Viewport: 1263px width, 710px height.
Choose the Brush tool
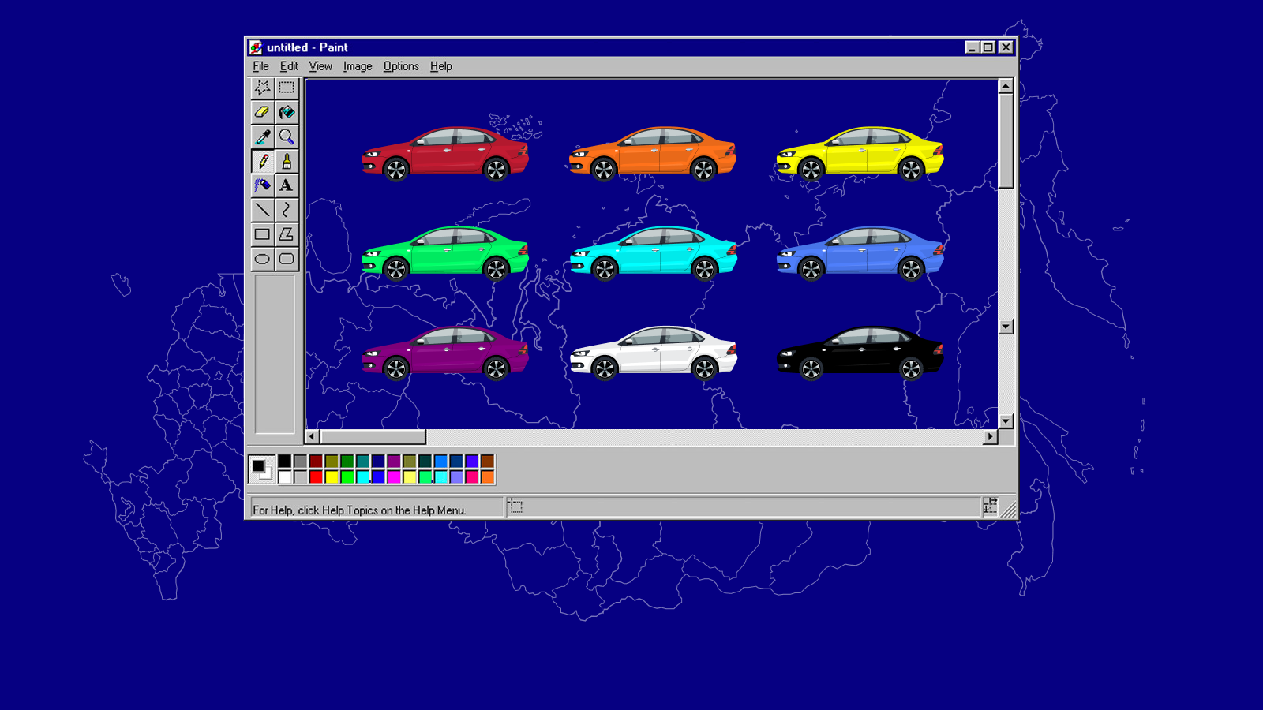pos(287,161)
